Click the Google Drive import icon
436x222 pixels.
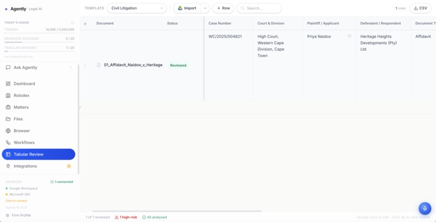coord(180,8)
